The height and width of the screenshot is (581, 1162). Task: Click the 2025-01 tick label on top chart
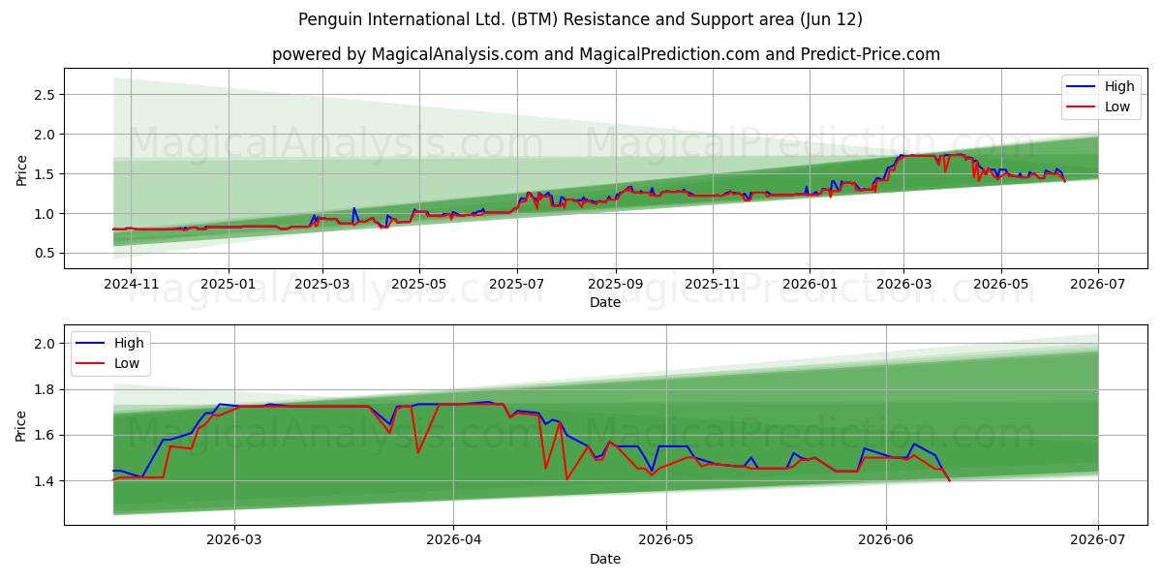click(x=229, y=285)
